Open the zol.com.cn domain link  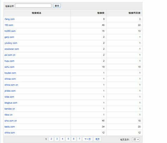point(10,55)
